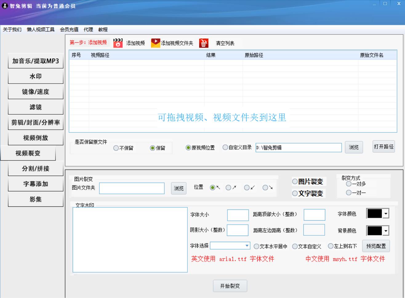Open the 字体选择 dropdown

(x=230, y=246)
